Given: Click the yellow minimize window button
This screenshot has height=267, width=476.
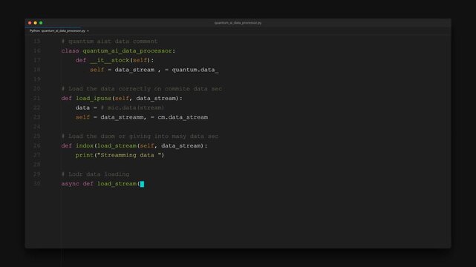Looking at the screenshot, I should (35, 23).
